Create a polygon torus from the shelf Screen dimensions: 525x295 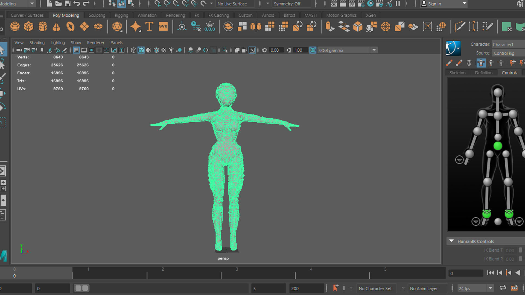click(70, 26)
